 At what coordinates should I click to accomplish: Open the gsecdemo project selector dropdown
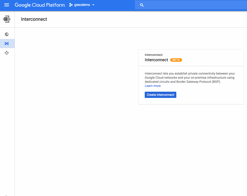click(82, 5)
